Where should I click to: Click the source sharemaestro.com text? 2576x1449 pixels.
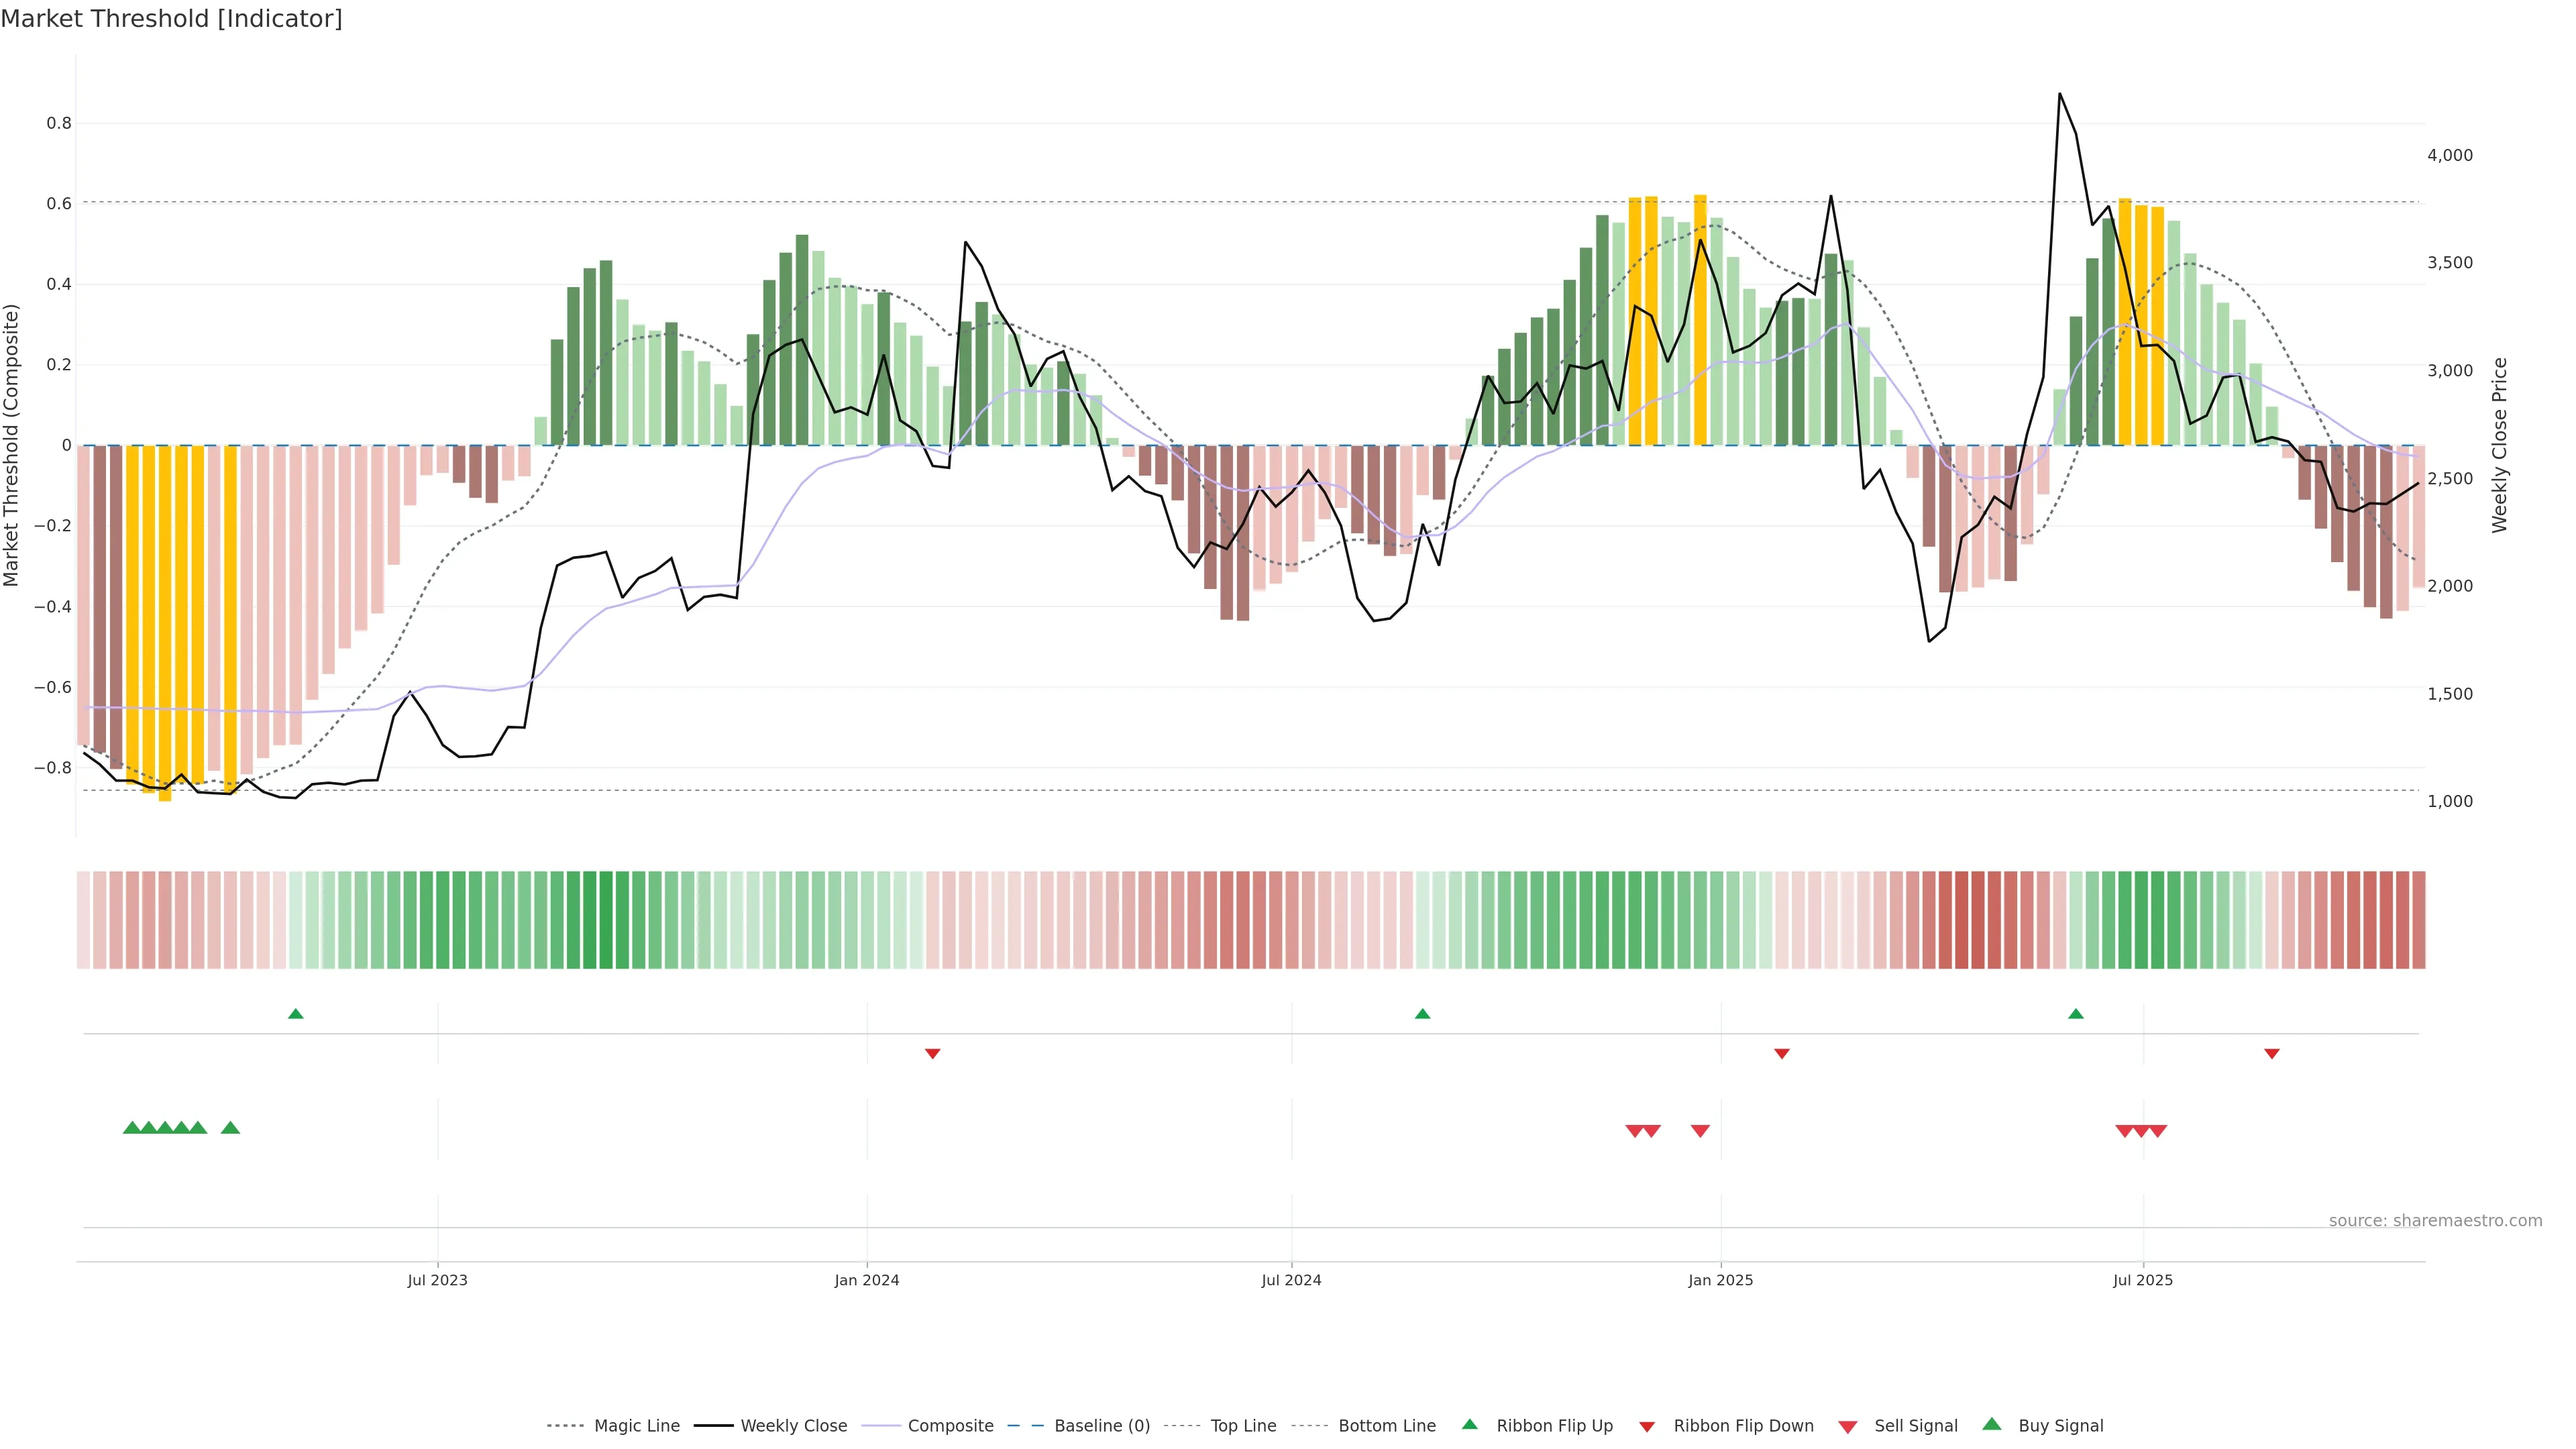pos(2435,1221)
